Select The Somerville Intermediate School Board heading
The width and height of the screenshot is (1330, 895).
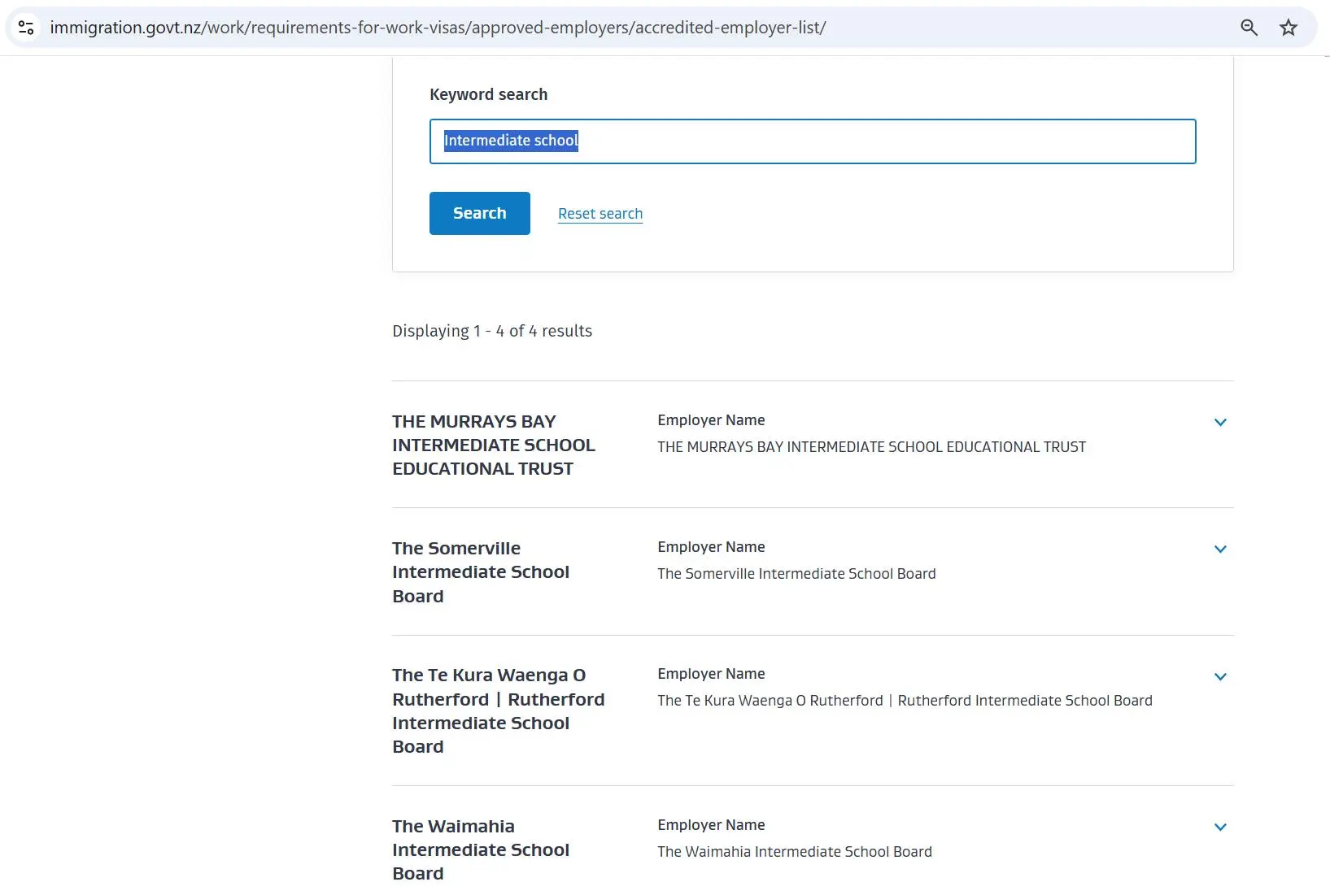[x=480, y=571]
